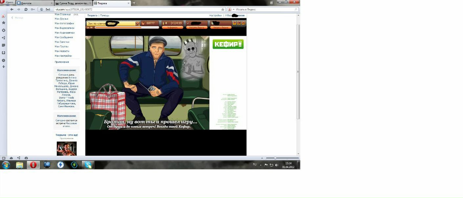Switch to the Диалоги browser tab

point(34,3)
